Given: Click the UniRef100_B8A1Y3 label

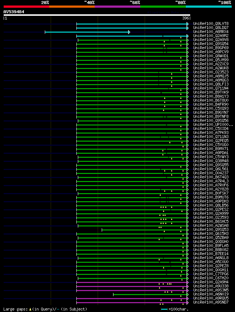Looking at the screenshot, I should (211, 96).
